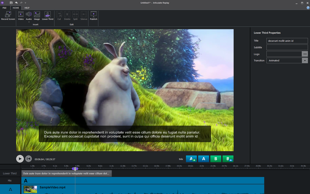Select the B-only mix mode
Viewport: 310px width, 194px height.
(215, 159)
